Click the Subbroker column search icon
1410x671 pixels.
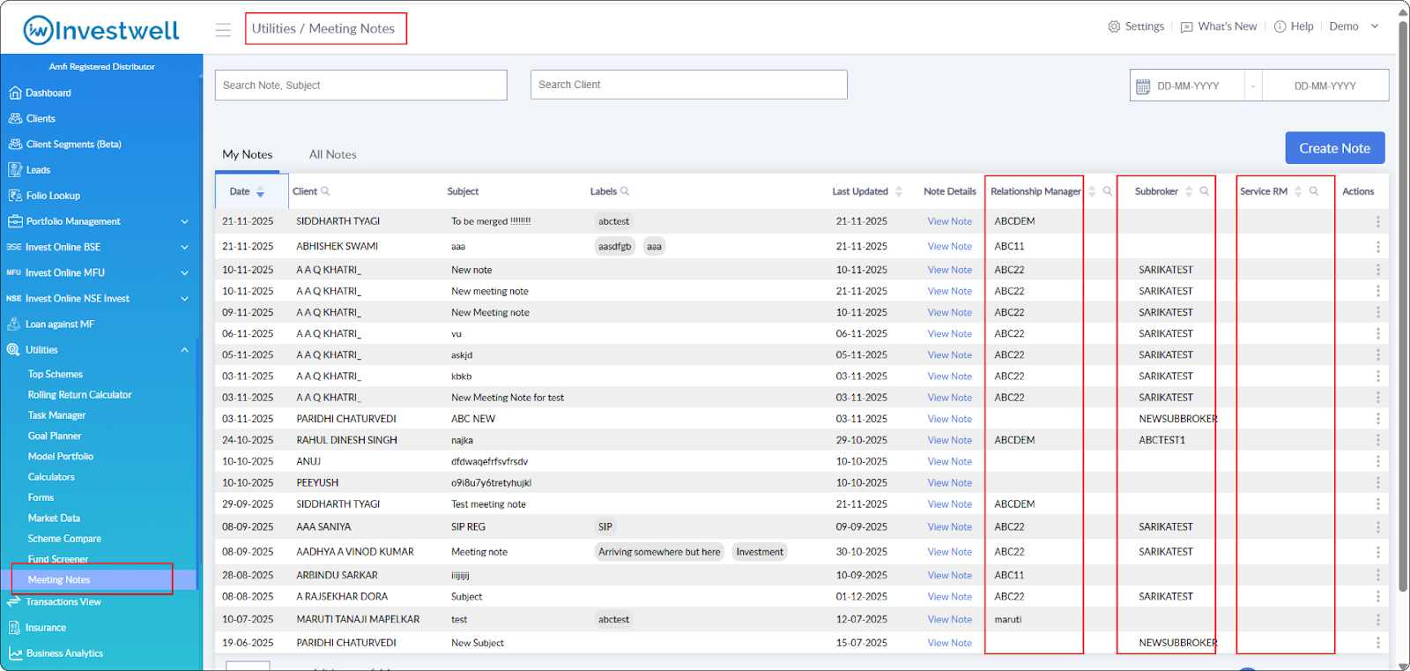click(1205, 191)
